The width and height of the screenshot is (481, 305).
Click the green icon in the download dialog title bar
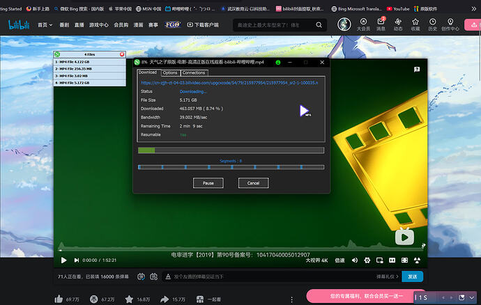click(x=278, y=62)
